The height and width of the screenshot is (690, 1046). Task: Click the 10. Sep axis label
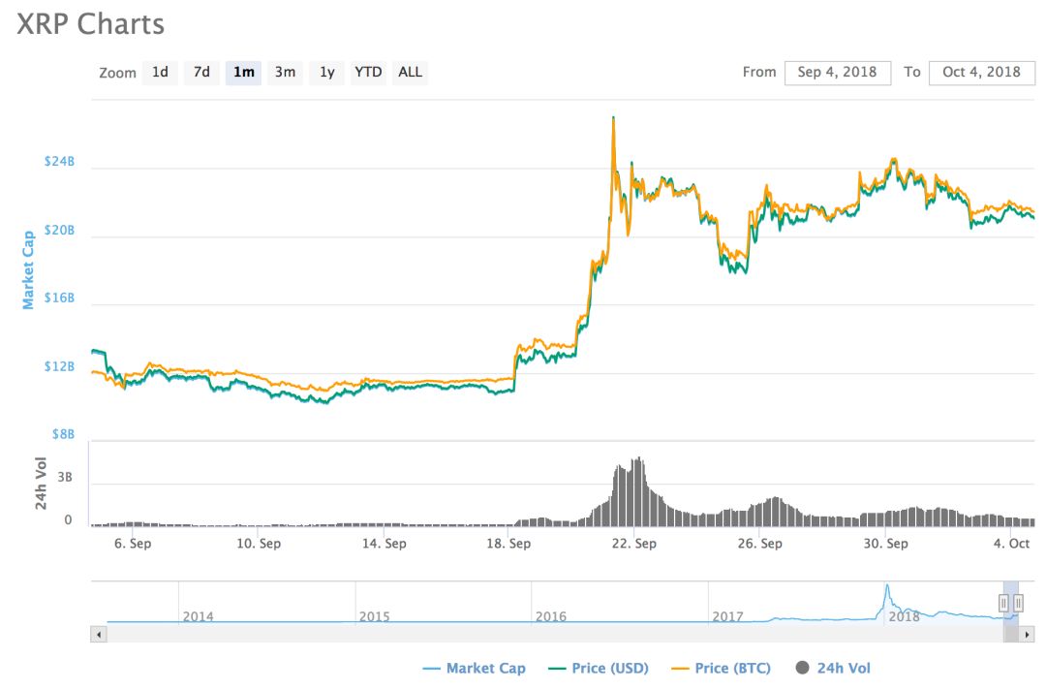[x=259, y=544]
